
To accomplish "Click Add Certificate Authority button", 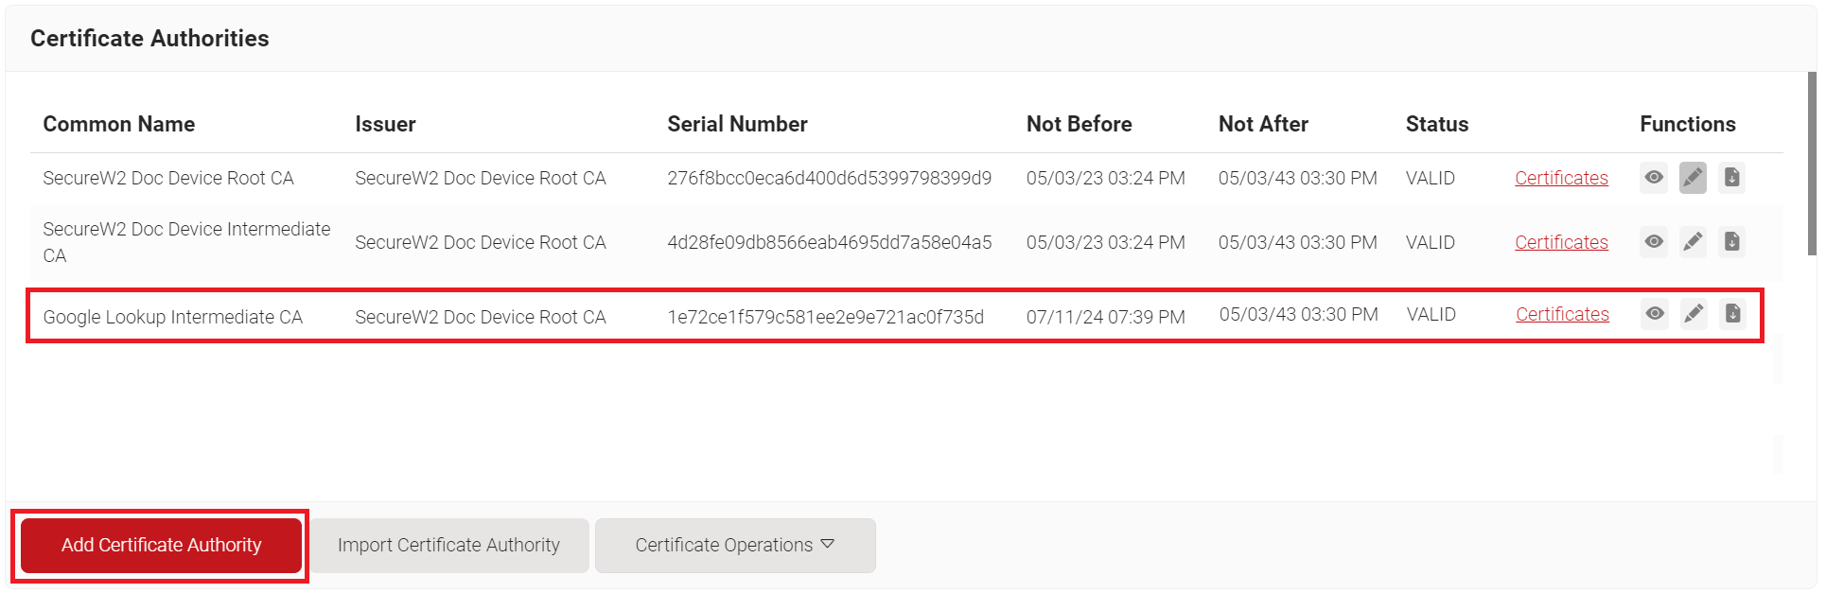I will point(161,545).
